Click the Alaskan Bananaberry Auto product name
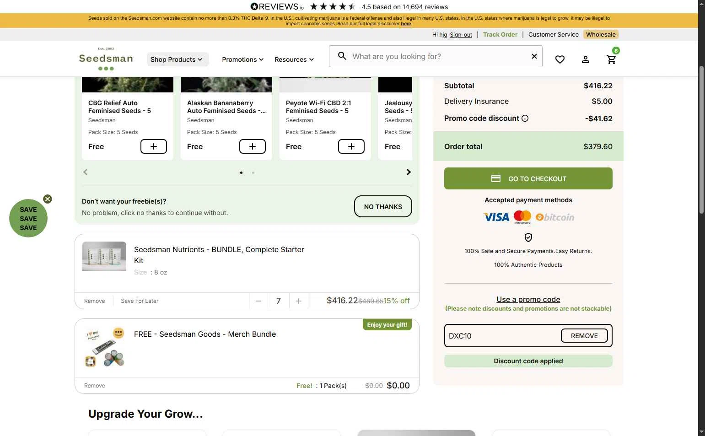Viewport: 705px width, 436px height. [x=226, y=107]
